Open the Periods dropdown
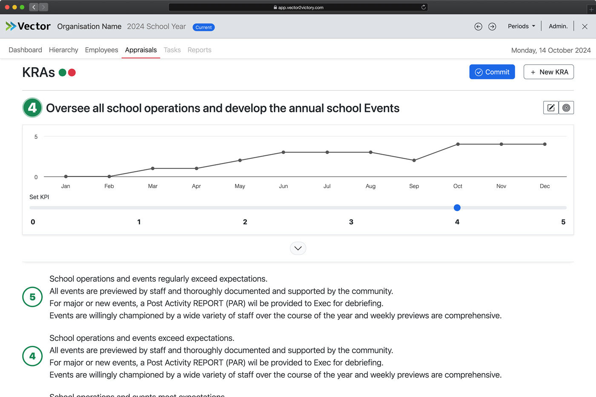596x397 pixels. (521, 26)
